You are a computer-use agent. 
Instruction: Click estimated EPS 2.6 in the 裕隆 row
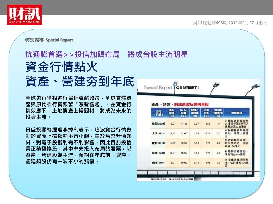click(219, 153)
